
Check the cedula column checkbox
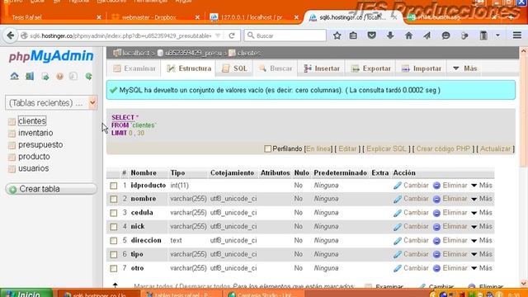114,213
